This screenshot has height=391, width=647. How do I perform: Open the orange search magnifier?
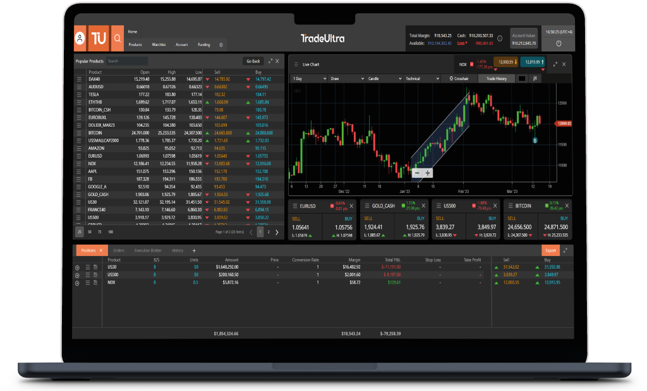pyautogui.click(x=117, y=38)
